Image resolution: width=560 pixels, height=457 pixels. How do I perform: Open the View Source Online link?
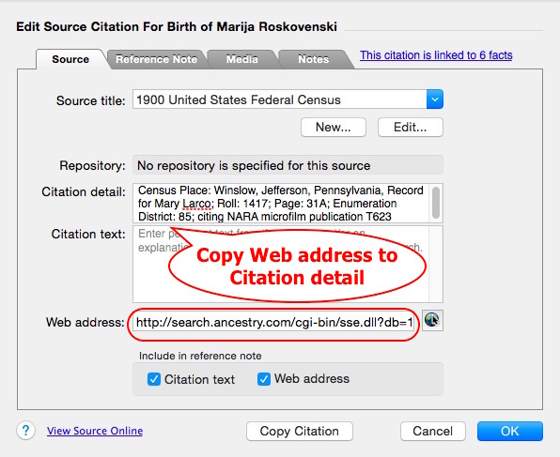click(95, 431)
